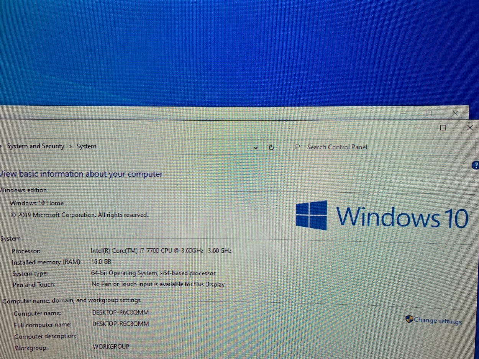
Task: Expand the chevron after System and Security
Action: click(71, 146)
